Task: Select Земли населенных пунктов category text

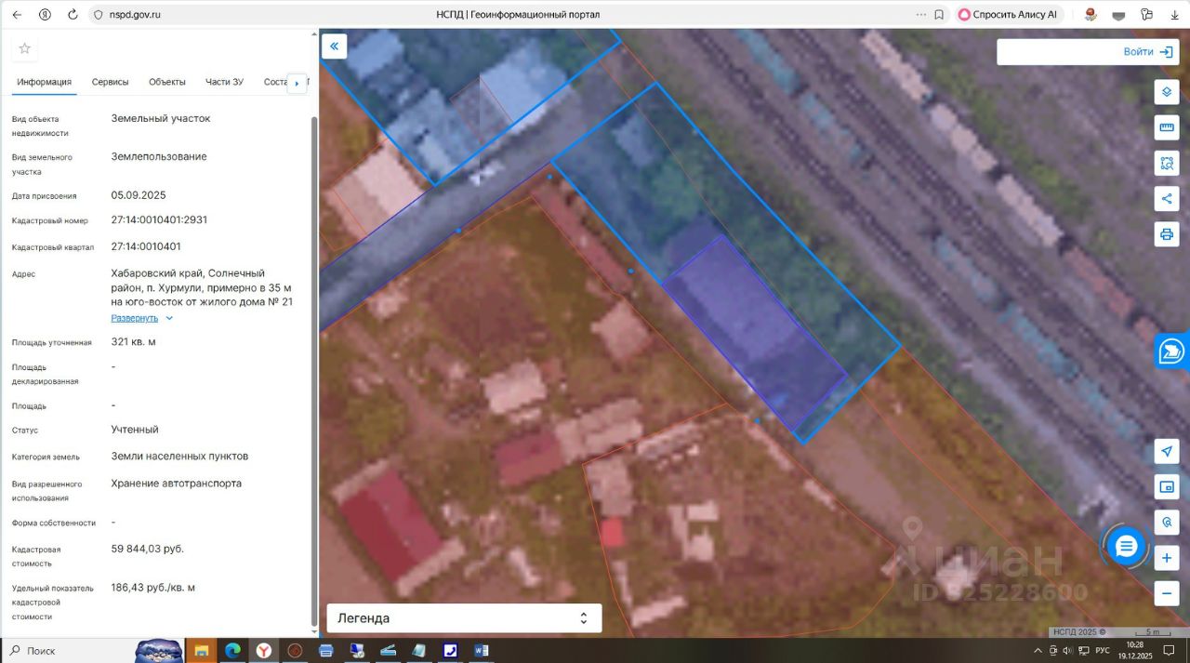Action: pyautogui.click(x=179, y=457)
